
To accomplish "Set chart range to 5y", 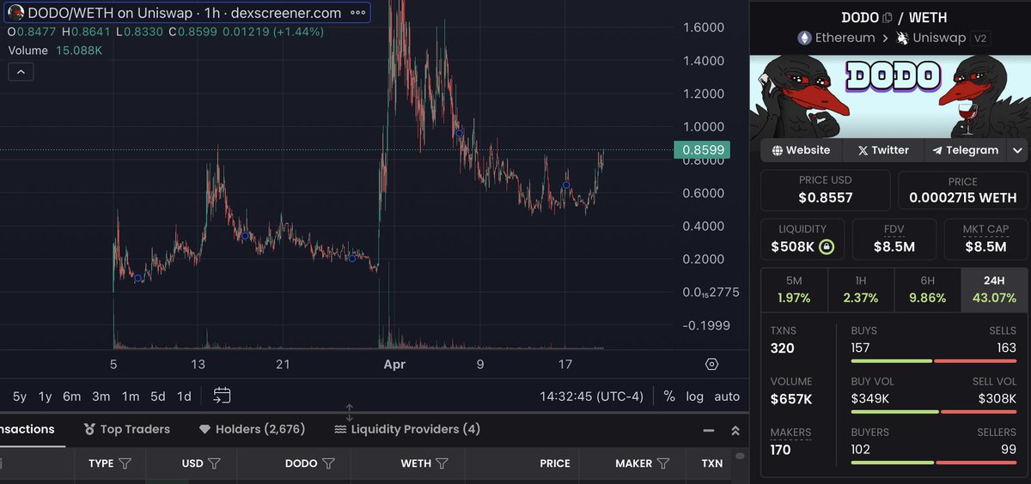I will 19,396.
